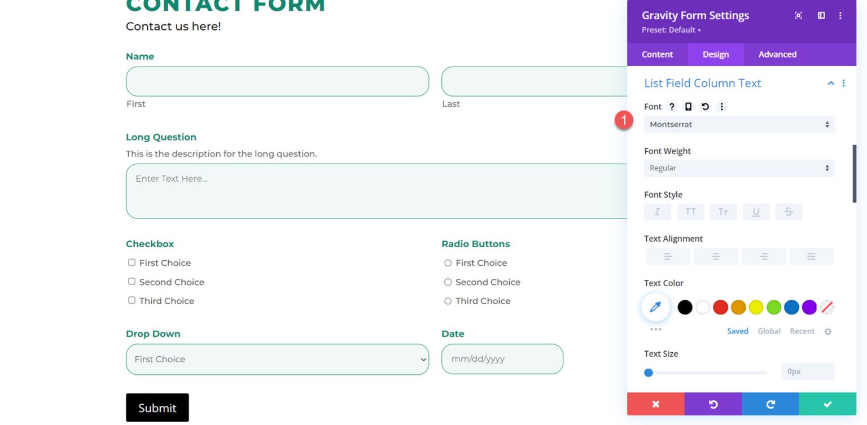Open the Font family dropdown

click(739, 124)
